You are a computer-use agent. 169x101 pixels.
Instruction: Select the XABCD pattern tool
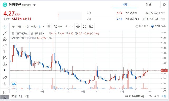[x=5, y=57]
